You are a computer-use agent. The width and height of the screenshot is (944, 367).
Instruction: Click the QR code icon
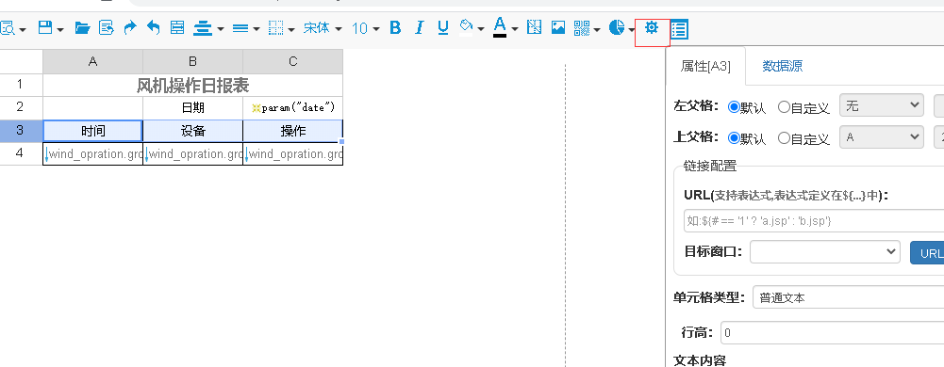582,27
